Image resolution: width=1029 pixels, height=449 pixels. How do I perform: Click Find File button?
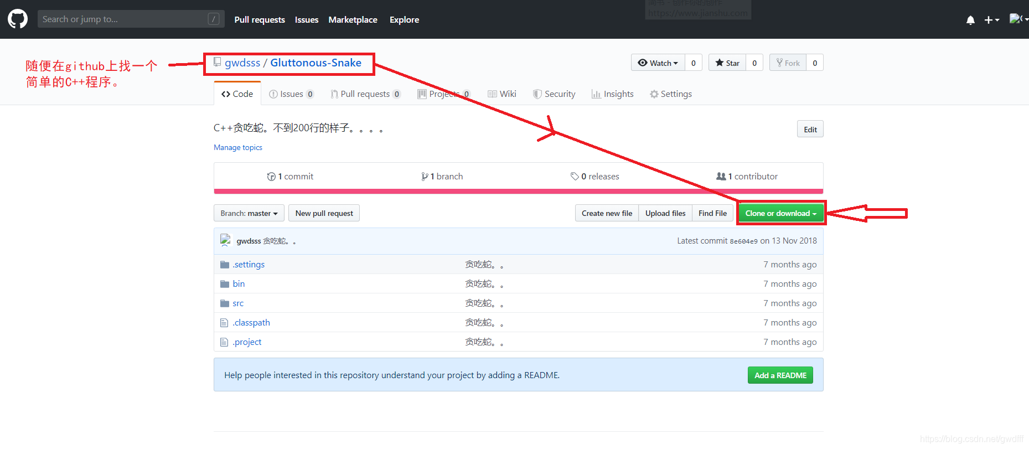[x=713, y=213]
